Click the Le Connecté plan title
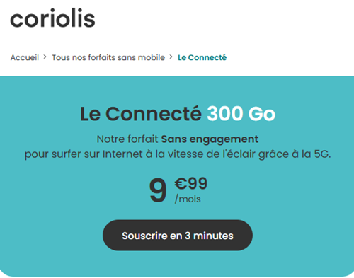 pos(141,114)
